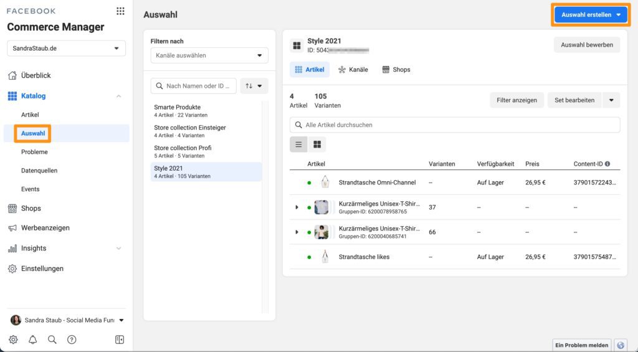The image size is (638, 352).
Task: Click the Artikel column header
Action: 316,164
